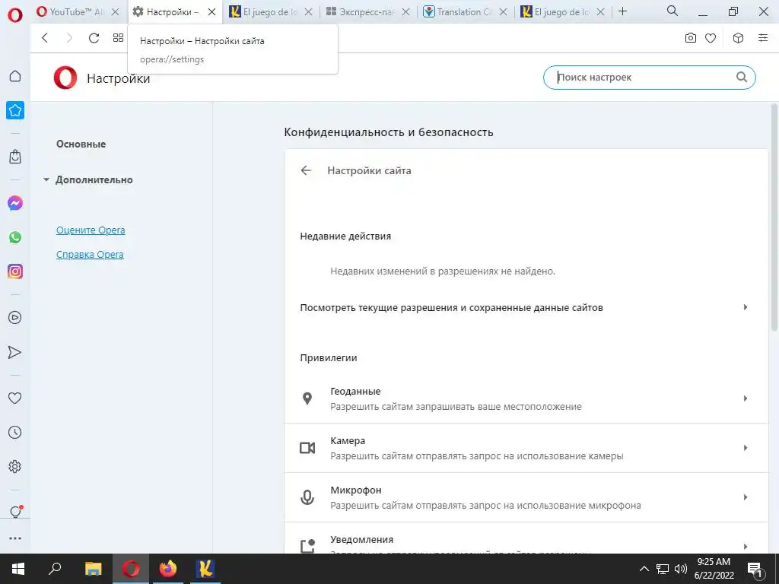Open the extensions cube icon
The image size is (779, 584).
pos(738,38)
